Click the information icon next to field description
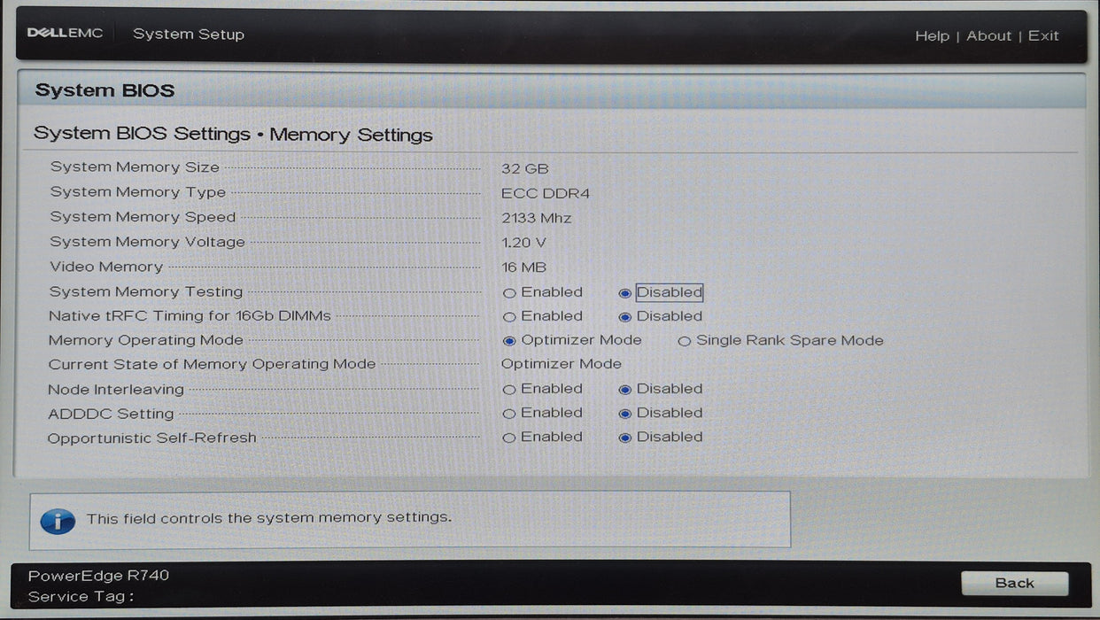1100x620 pixels. point(57,519)
